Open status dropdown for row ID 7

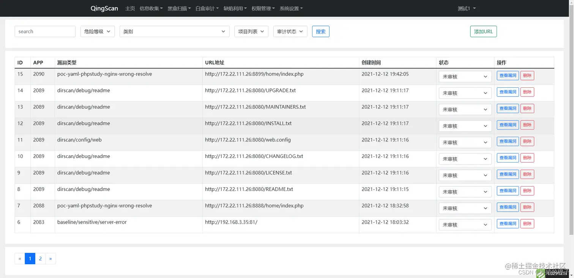tap(465, 208)
